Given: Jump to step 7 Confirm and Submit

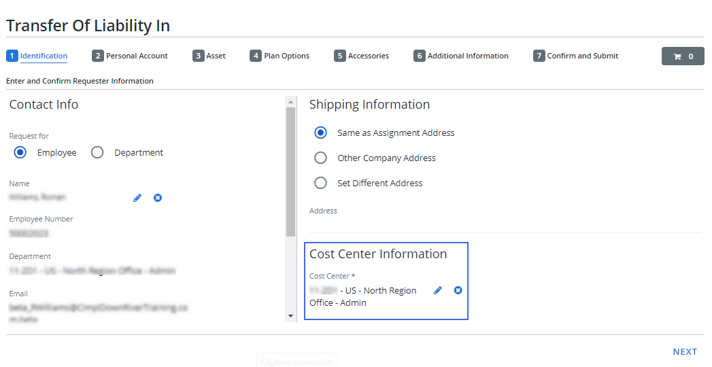Looking at the screenshot, I should (x=576, y=56).
